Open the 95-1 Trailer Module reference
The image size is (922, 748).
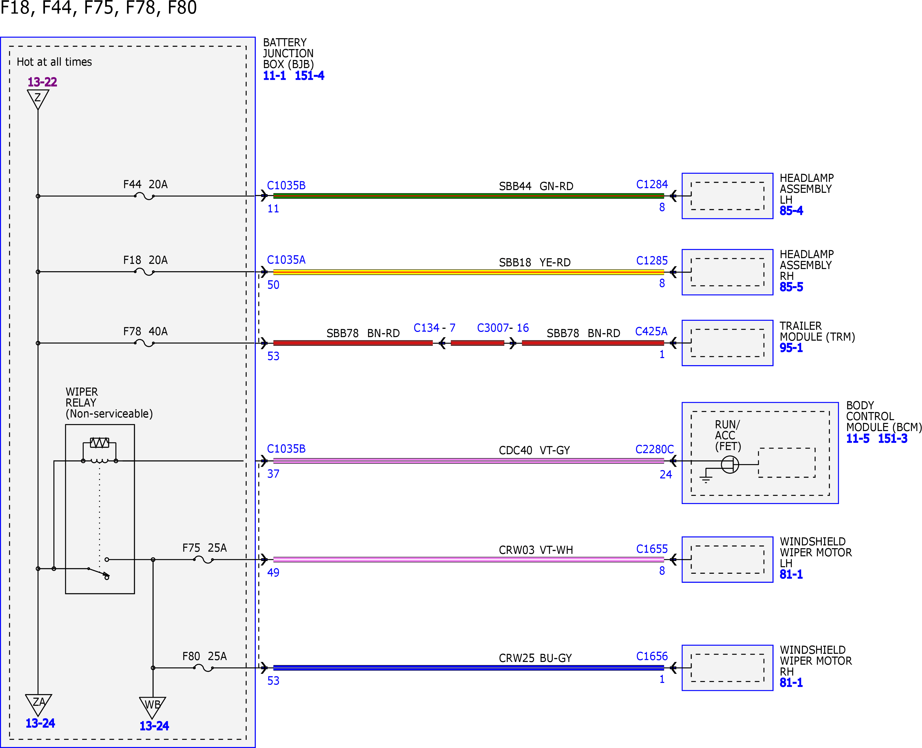point(791,348)
